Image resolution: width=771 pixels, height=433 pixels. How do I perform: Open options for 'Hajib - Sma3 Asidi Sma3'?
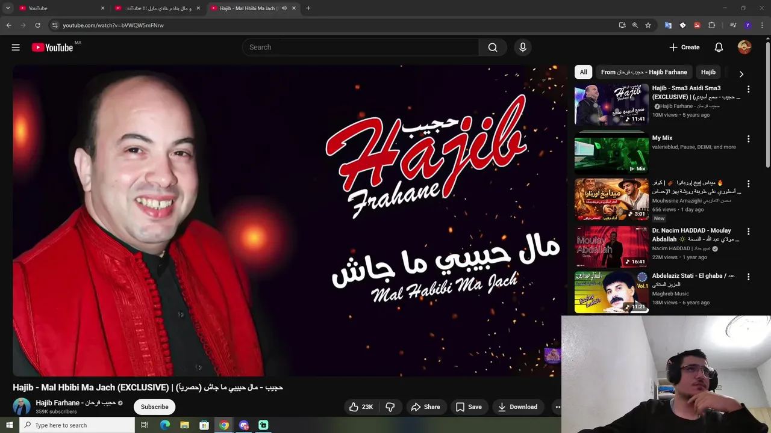coord(749,89)
